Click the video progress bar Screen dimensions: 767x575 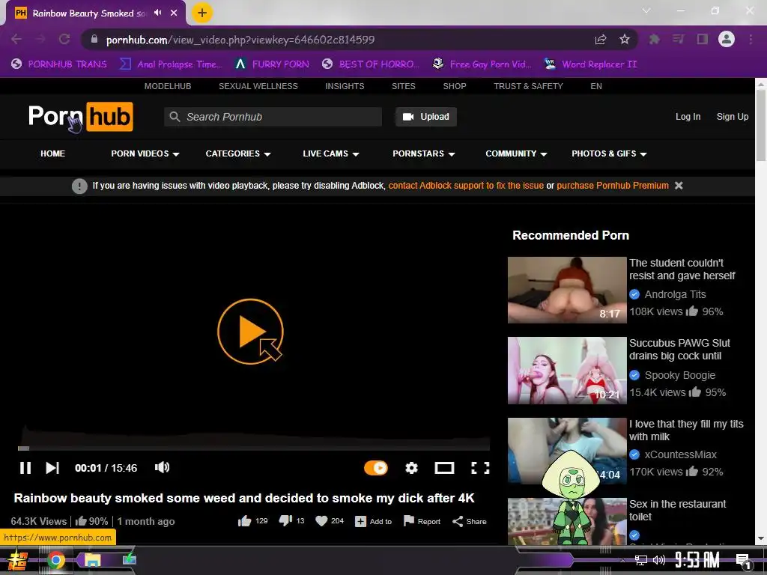point(254,448)
